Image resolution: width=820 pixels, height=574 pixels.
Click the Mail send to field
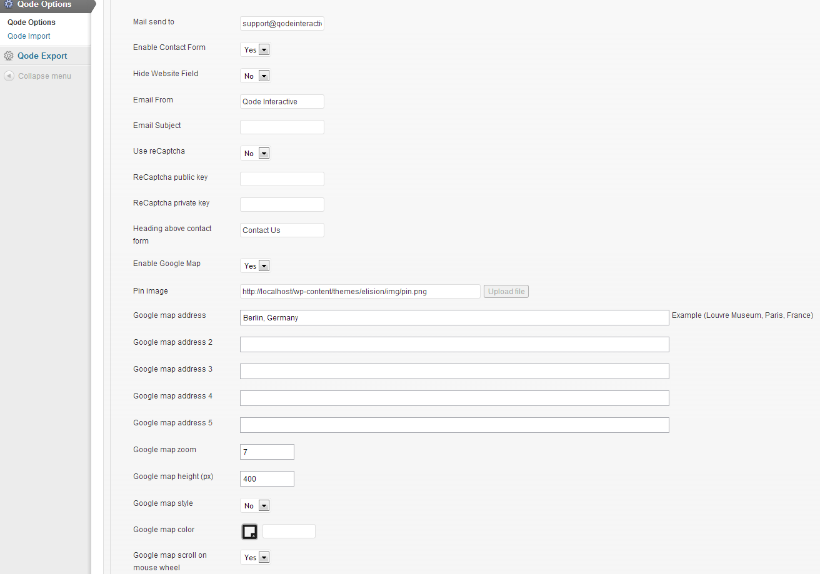click(282, 24)
